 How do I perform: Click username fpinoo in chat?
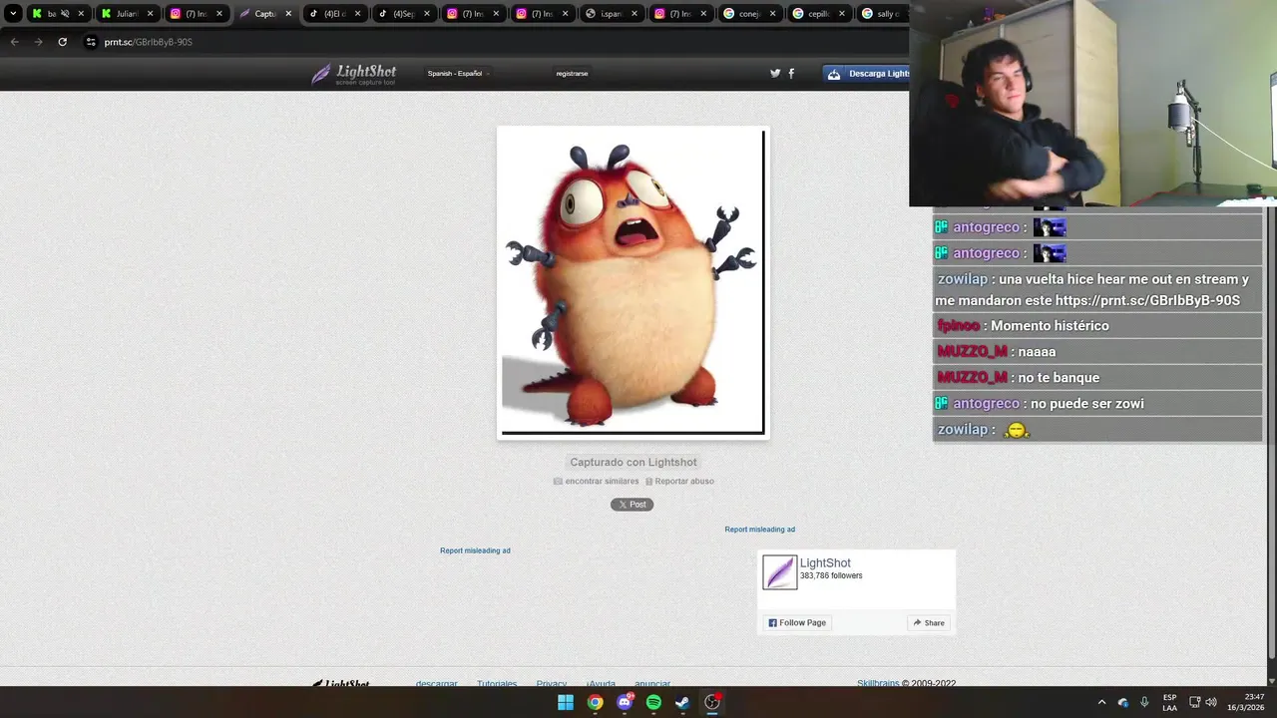pos(958,326)
